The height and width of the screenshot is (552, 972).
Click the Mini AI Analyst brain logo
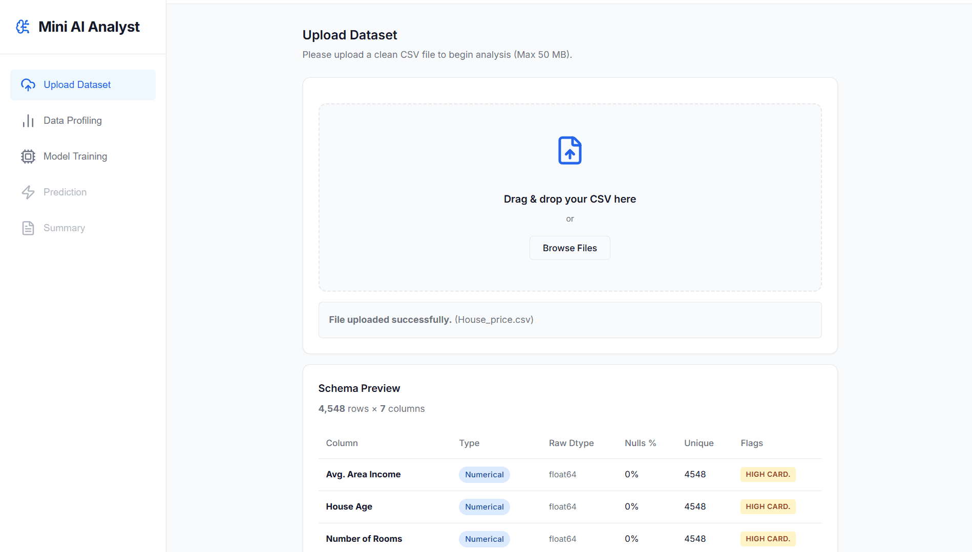[23, 27]
